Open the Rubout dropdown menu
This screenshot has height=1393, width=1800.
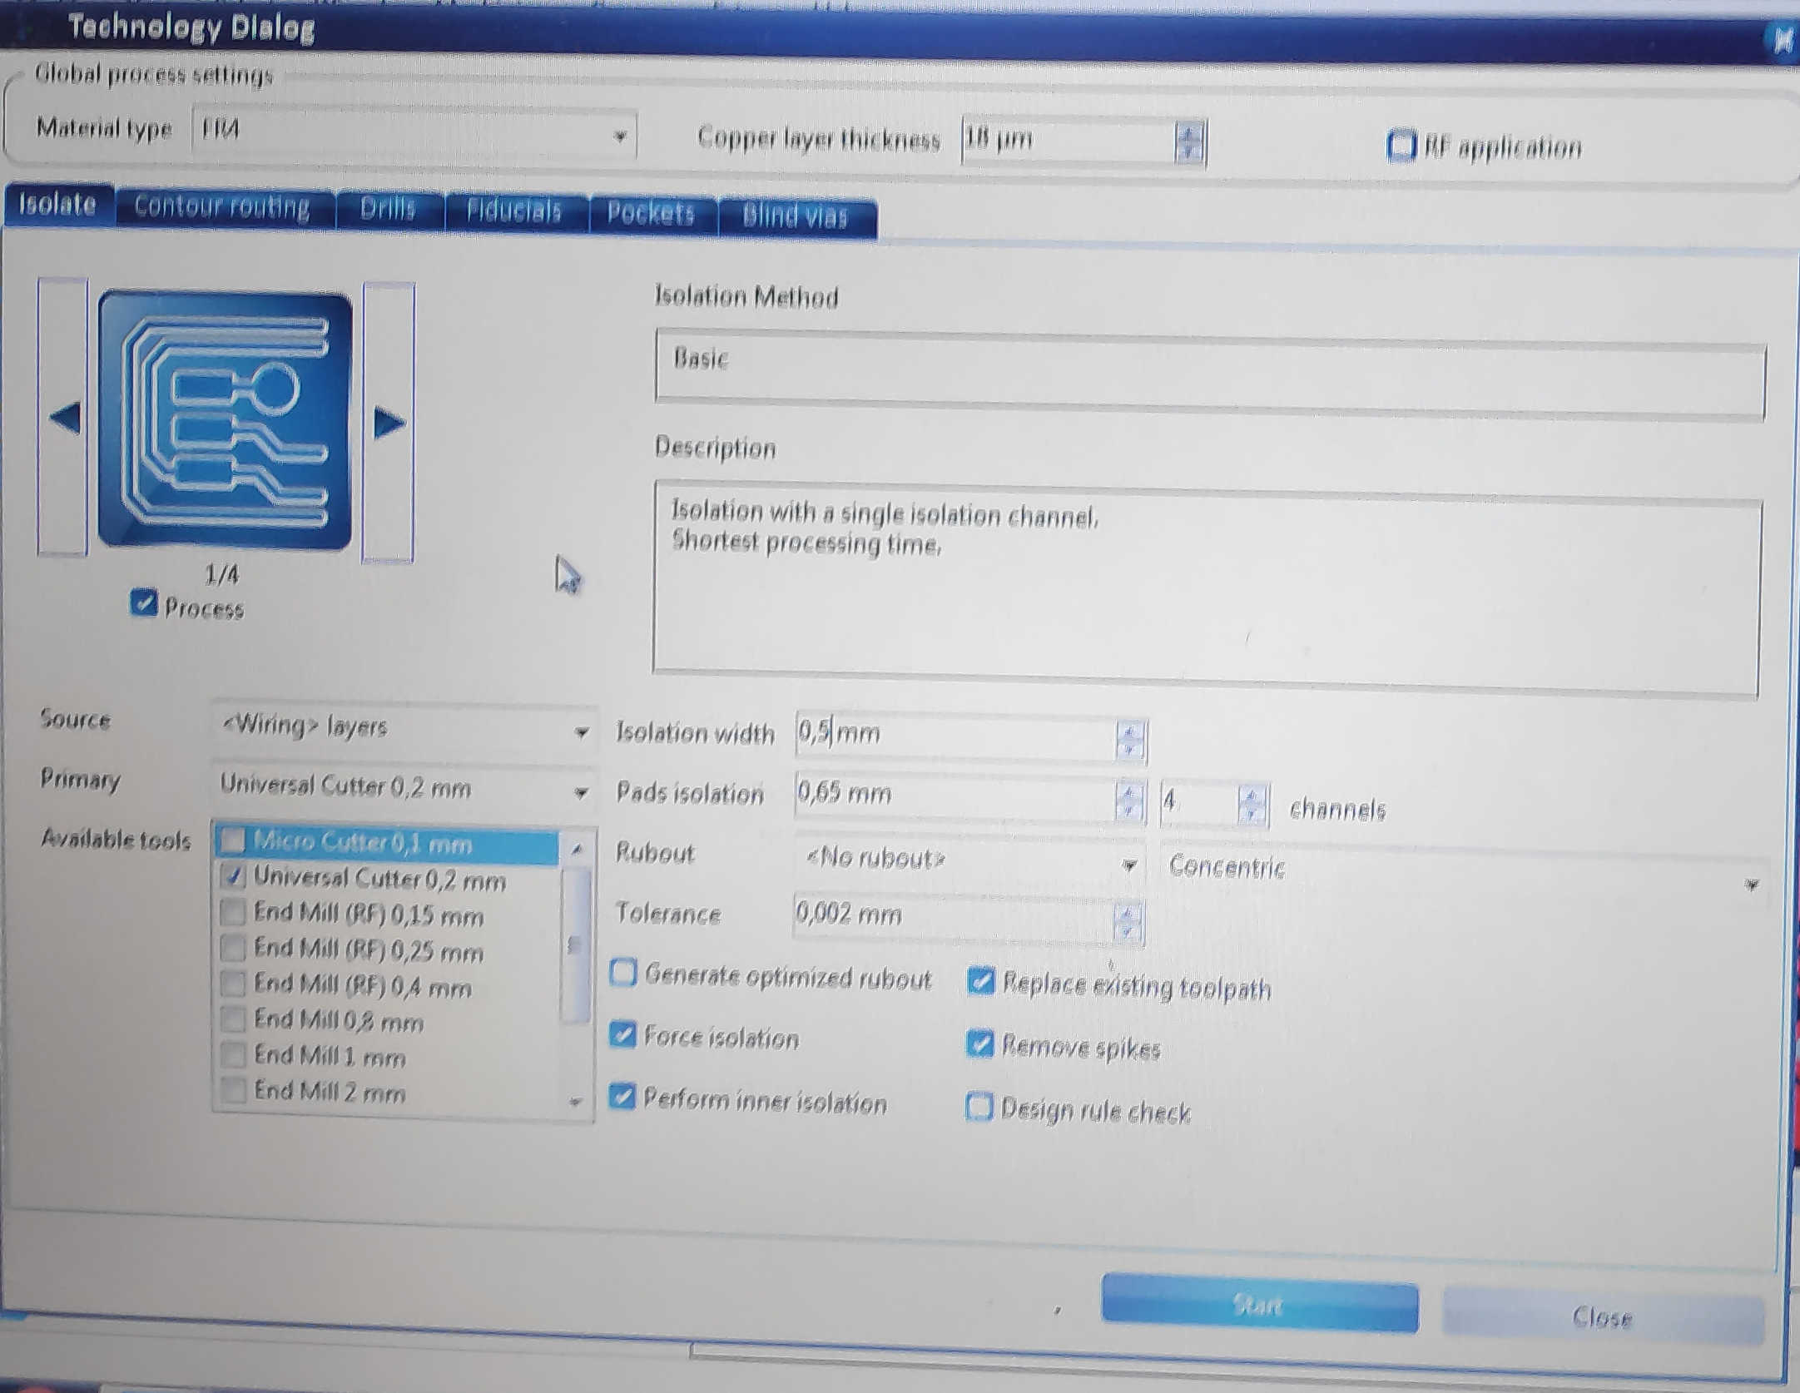[1128, 865]
